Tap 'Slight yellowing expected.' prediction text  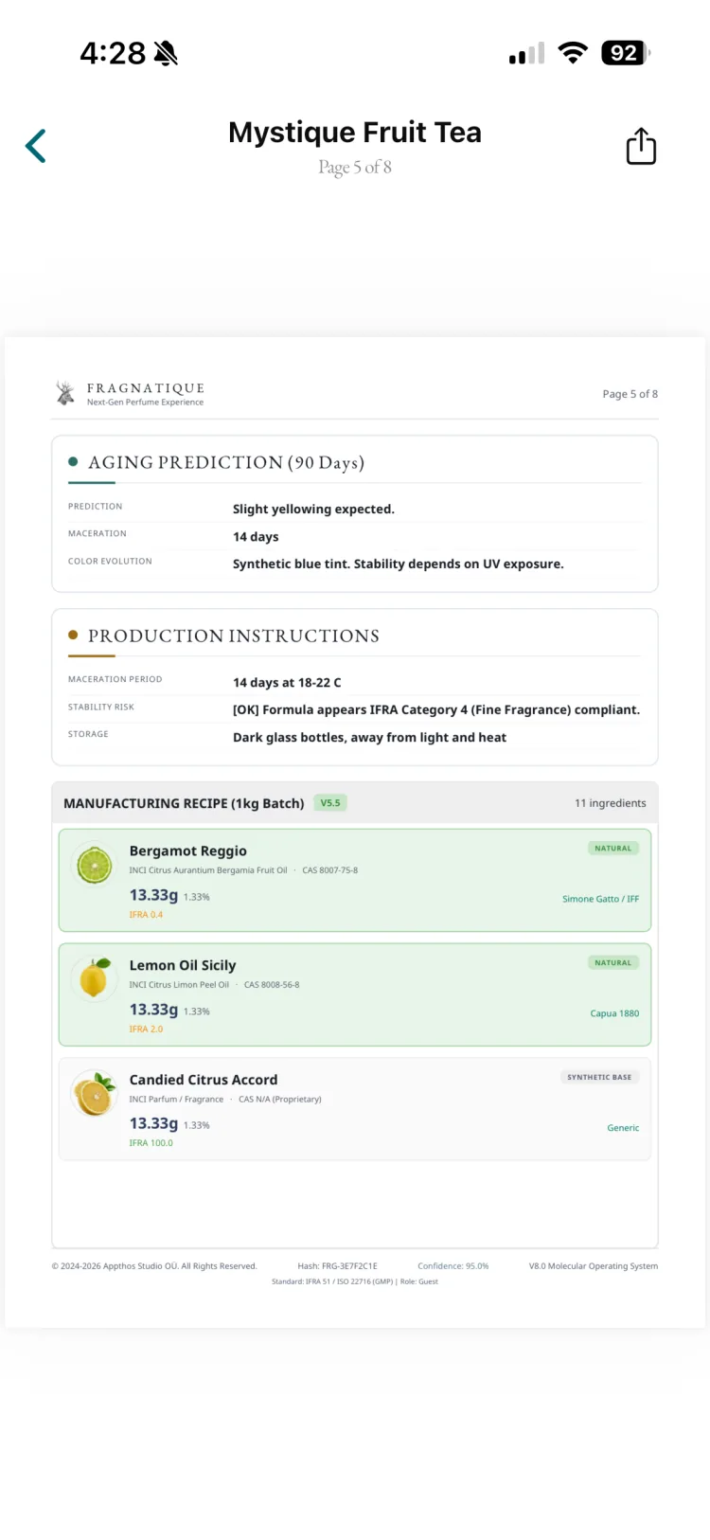point(313,509)
